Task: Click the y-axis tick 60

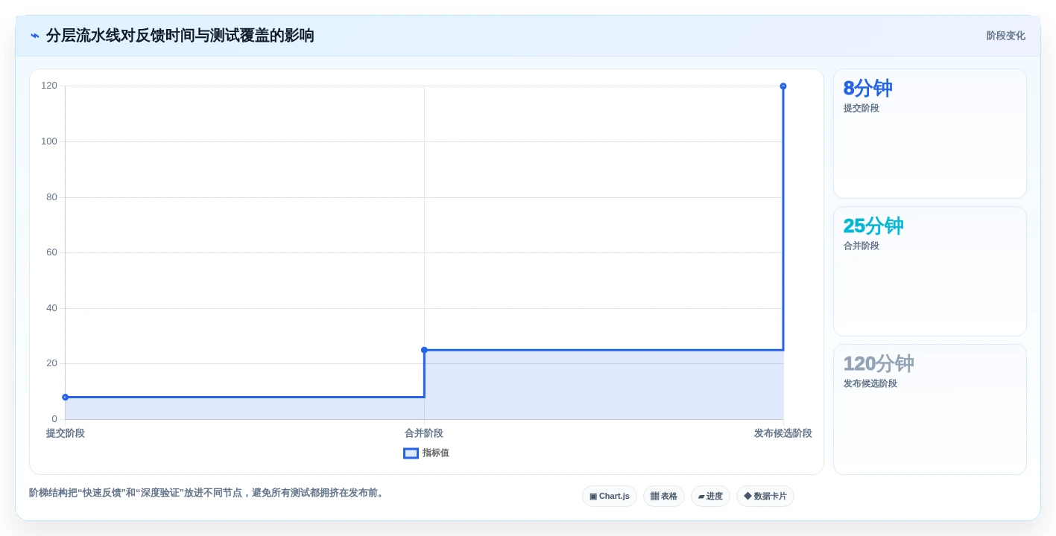Action: point(51,252)
